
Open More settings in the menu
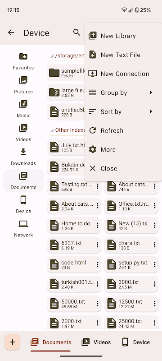point(123,149)
